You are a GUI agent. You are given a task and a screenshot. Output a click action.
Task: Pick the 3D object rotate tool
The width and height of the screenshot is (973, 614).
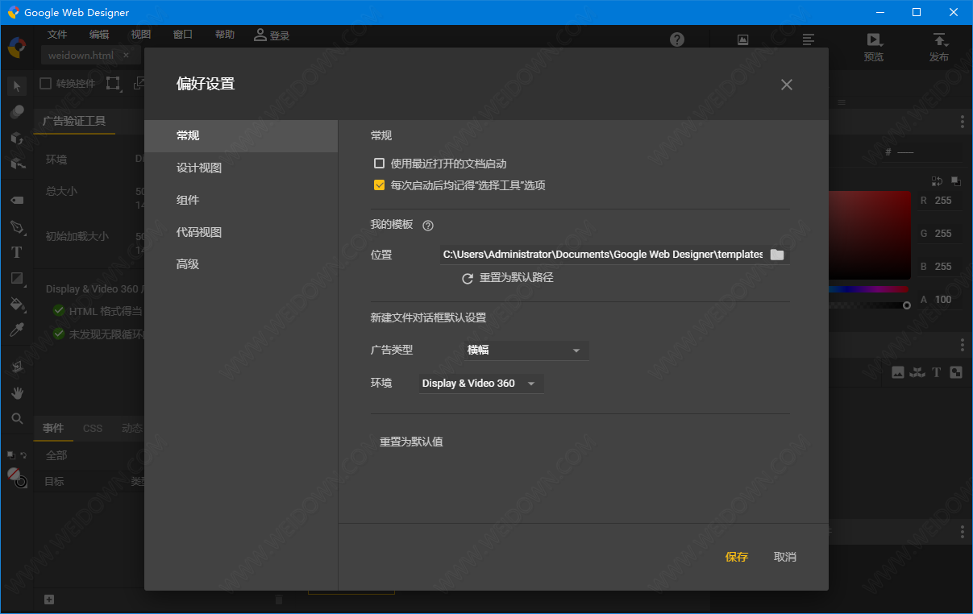pyautogui.click(x=17, y=138)
